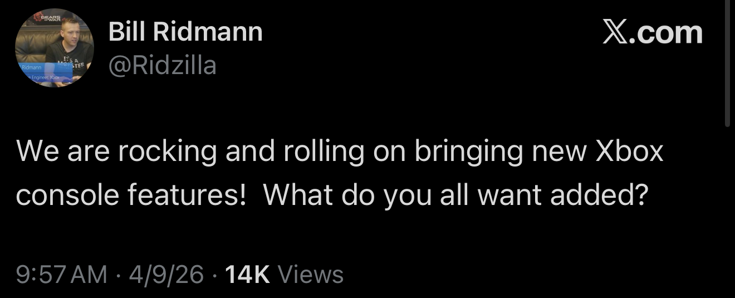The width and height of the screenshot is (735, 298).
Task: Click the "Views" label
Action: [x=310, y=275]
